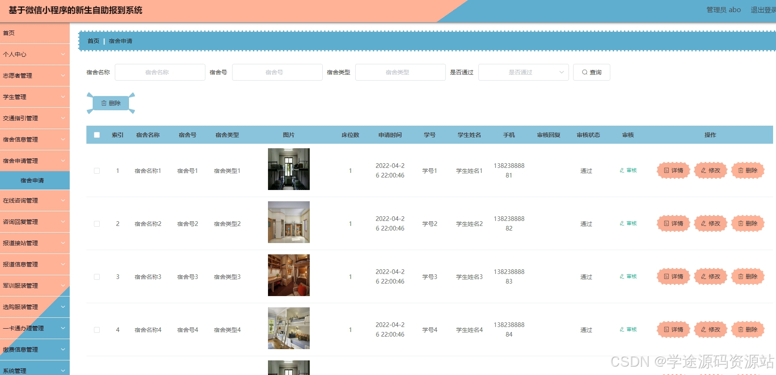Click the 学生姓名 column header
The image size is (776, 375).
(x=469, y=135)
